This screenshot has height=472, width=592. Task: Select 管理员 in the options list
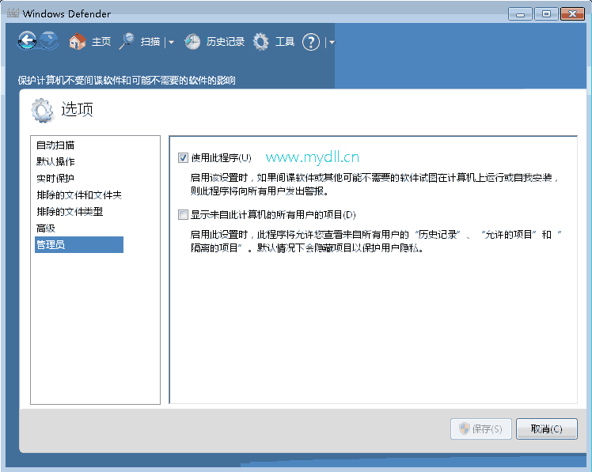(x=79, y=244)
